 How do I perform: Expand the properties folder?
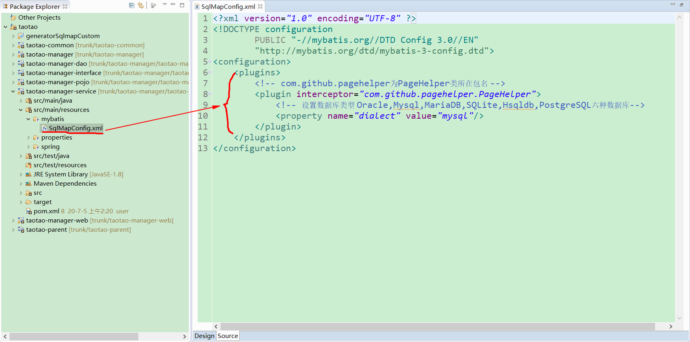tap(28, 138)
